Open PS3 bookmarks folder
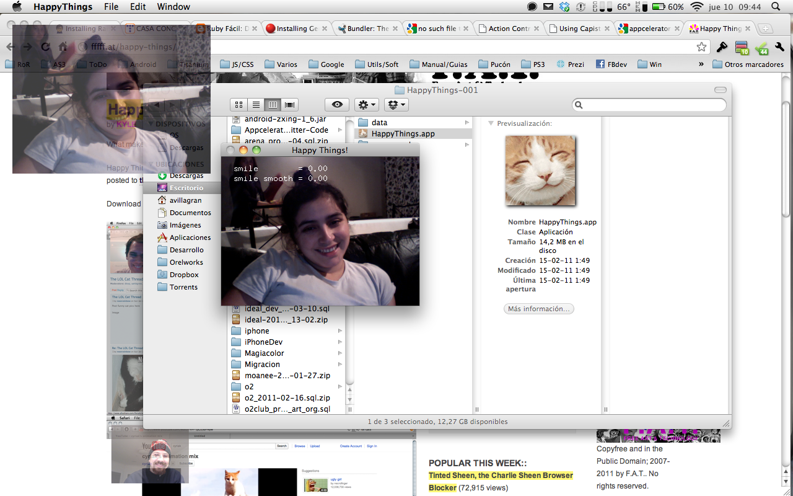 (533, 64)
